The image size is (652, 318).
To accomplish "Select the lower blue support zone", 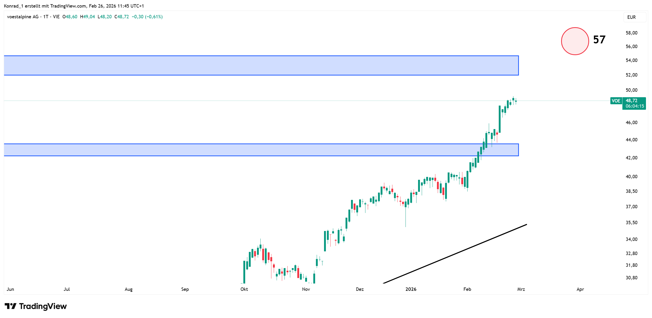I will 261,150.
